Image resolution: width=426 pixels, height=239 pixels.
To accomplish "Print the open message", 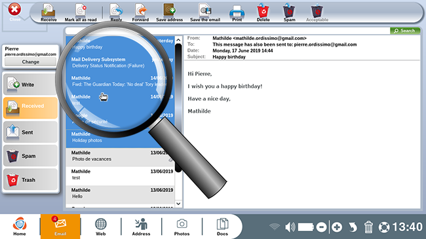I will click(x=237, y=12).
